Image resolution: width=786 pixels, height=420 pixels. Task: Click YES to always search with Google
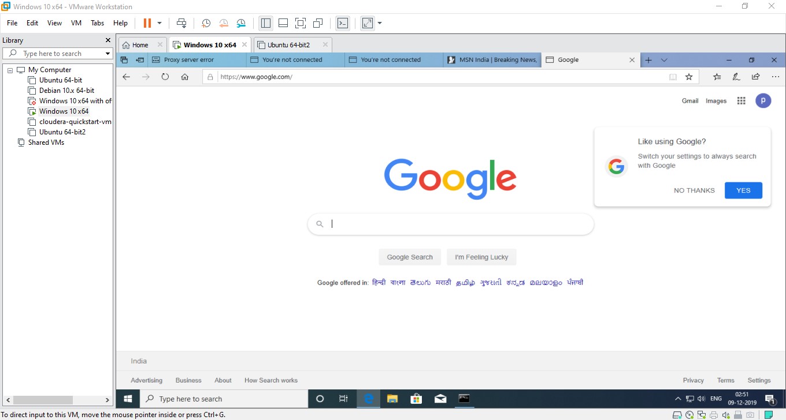[743, 190]
